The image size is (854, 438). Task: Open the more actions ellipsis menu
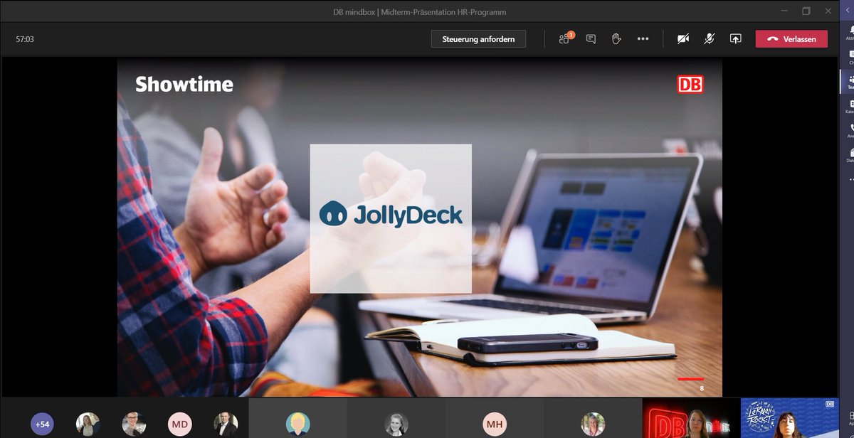click(643, 39)
